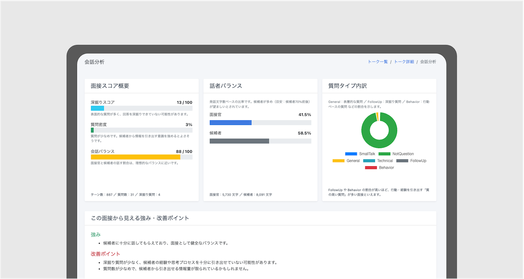524x279 pixels.
Task: Click the 質問密度 green progress bar
Action: coord(92,130)
